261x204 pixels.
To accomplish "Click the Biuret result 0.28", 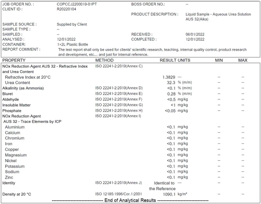I will (171, 94).
